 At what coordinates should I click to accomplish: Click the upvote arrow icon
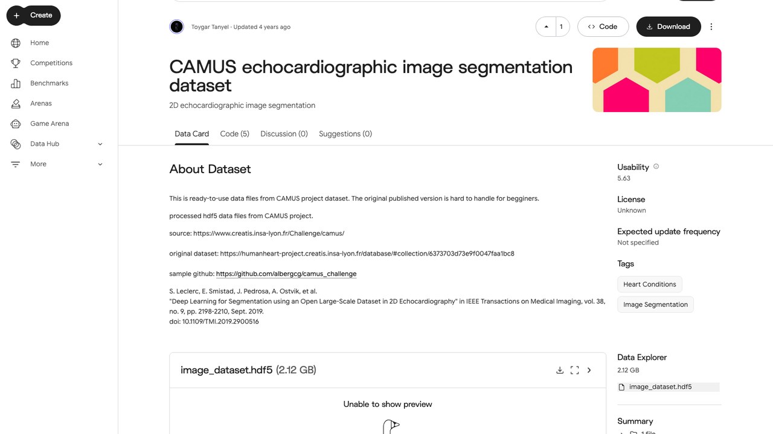(547, 27)
